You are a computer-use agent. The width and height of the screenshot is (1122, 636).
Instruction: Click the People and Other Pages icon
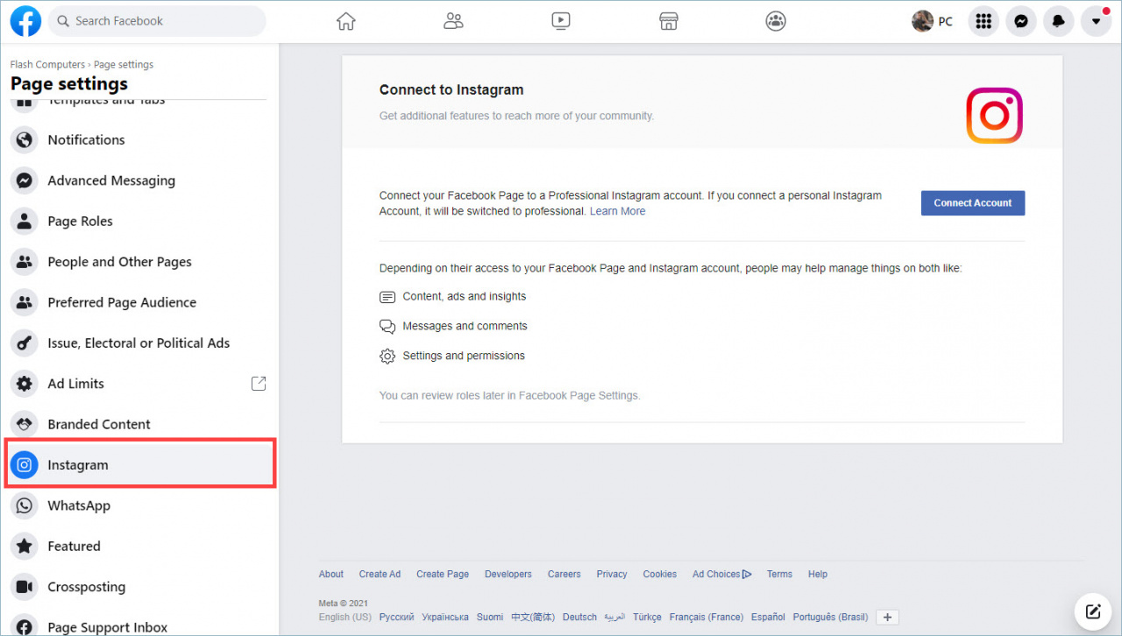(x=25, y=262)
